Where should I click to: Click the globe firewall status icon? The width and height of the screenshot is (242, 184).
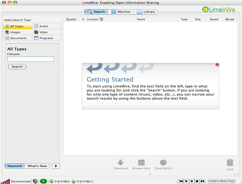(x=35, y=181)
